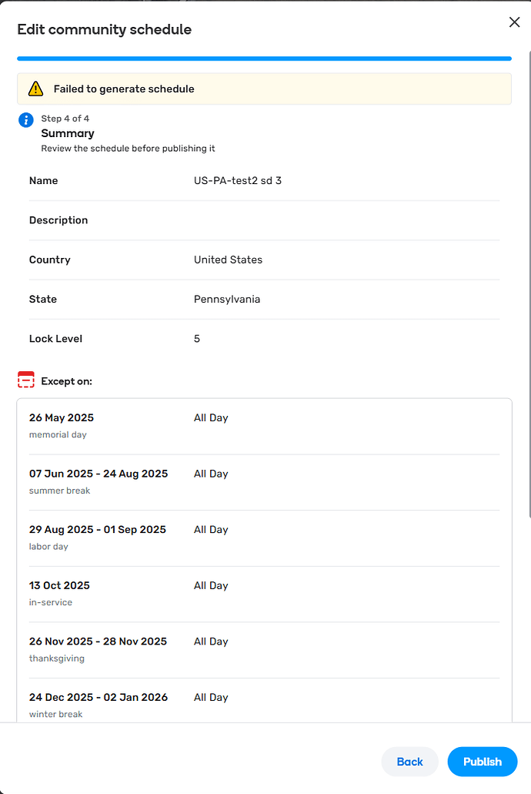Go back to the previous step
Screen dimensions: 531x794
pyautogui.click(x=409, y=762)
